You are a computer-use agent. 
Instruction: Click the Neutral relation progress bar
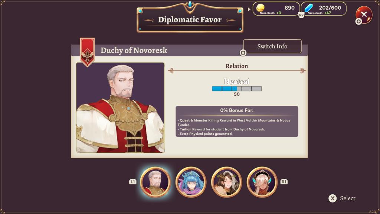coord(237,88)
